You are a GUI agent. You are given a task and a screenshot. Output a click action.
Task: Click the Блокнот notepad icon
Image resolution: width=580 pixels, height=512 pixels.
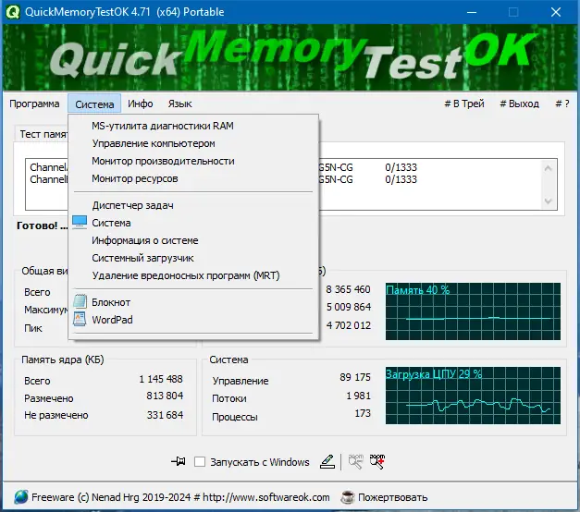(x=80, y=301)
